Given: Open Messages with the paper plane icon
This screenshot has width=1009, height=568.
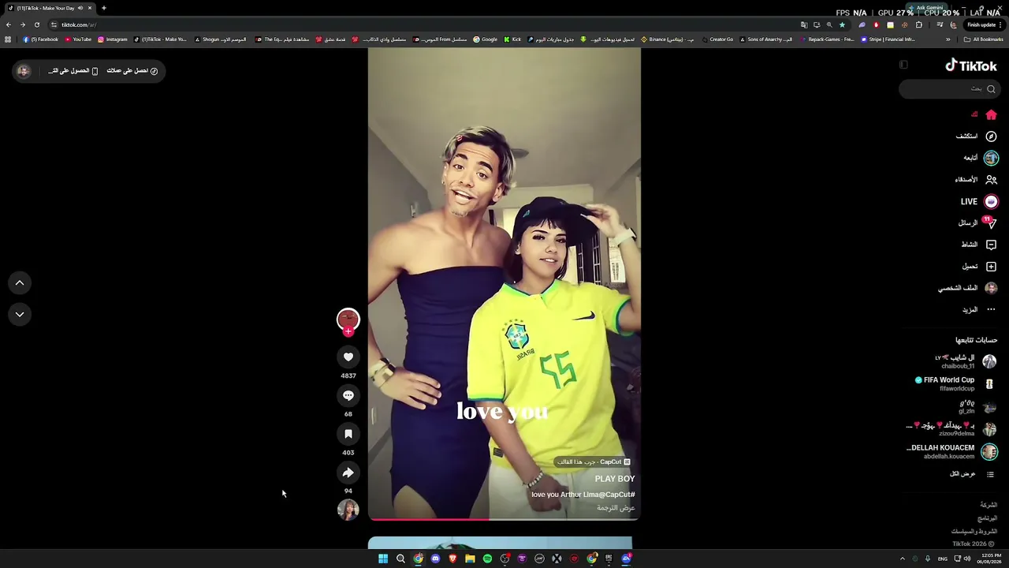Looking at the screenshot, I should click(991, 223).
